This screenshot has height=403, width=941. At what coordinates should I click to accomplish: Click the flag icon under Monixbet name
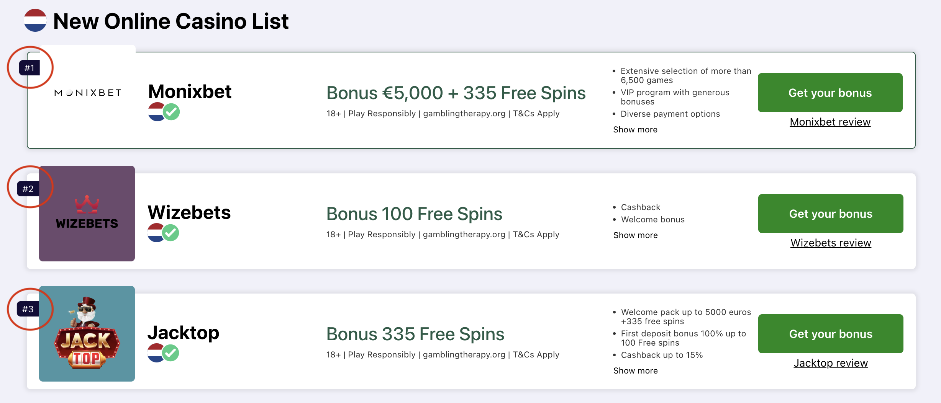pyautogui.click(x=156, y=112)
